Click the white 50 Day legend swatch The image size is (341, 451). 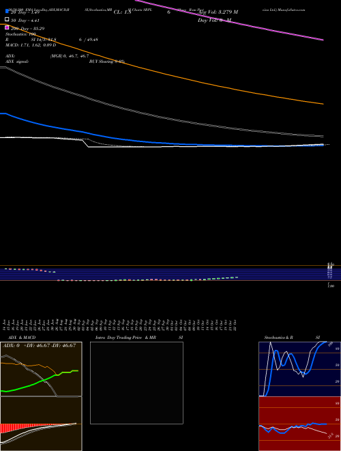7,19
